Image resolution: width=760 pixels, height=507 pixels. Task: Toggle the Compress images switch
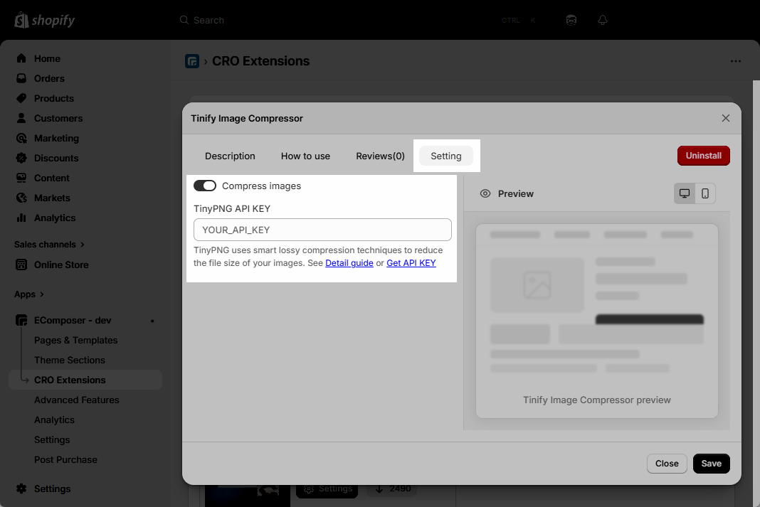click(204, 186)
